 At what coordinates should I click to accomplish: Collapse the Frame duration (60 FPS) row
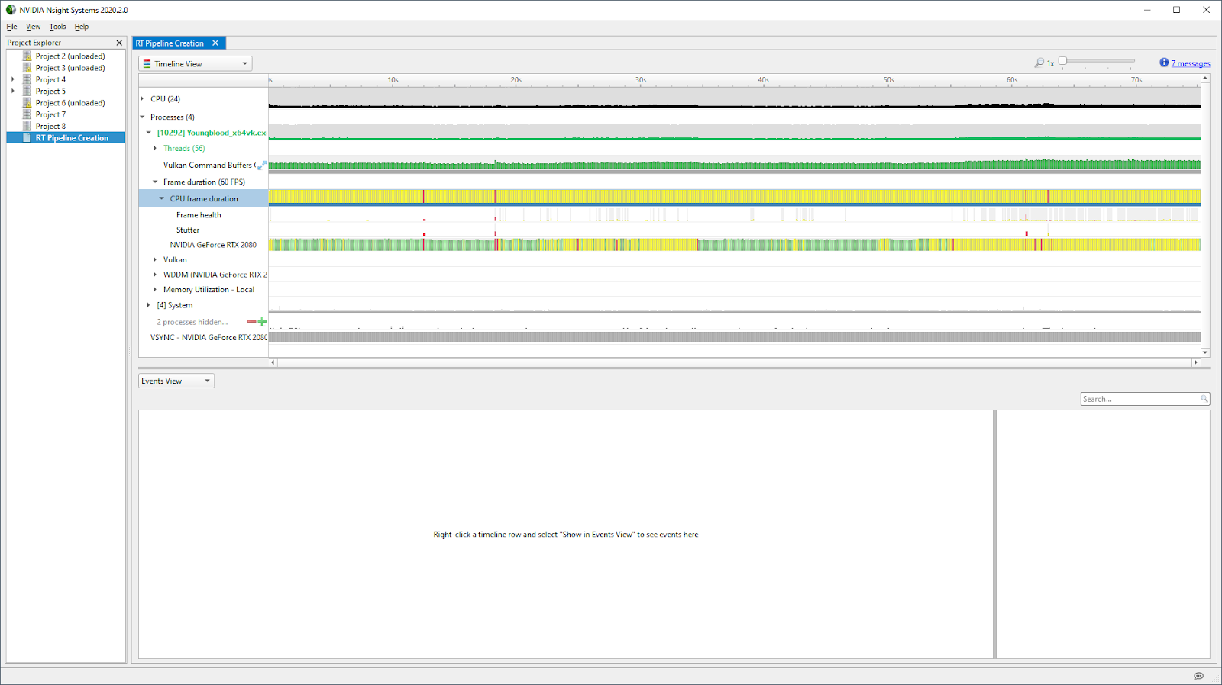pyautogui.click(x=155, y=182)
